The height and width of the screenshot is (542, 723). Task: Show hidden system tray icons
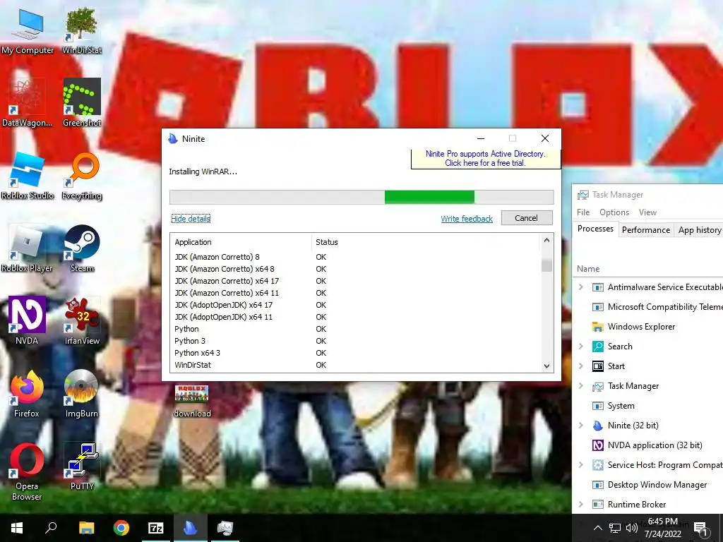pos(597,528)
